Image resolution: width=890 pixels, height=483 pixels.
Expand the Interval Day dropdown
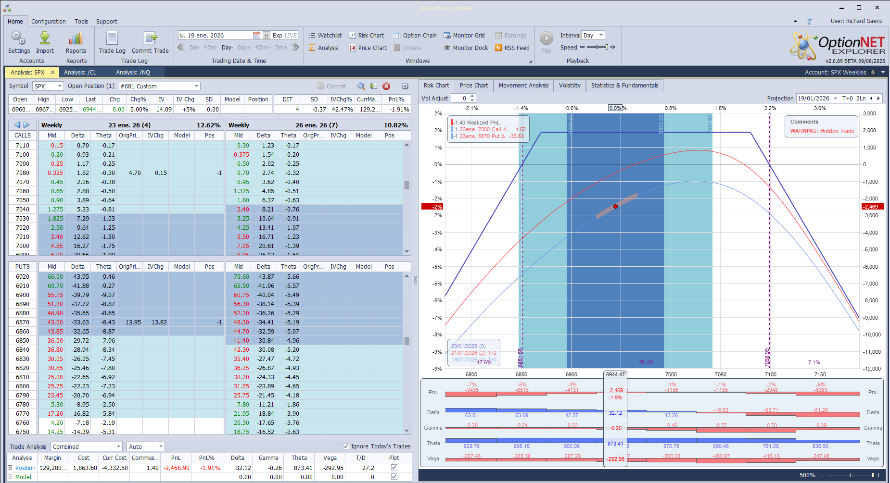pos(593,35)
